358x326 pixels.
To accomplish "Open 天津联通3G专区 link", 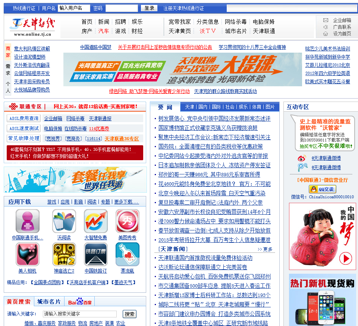I will (122, 139).
